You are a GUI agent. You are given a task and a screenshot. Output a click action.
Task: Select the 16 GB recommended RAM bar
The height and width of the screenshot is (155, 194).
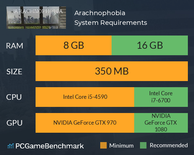coord(150,45)
